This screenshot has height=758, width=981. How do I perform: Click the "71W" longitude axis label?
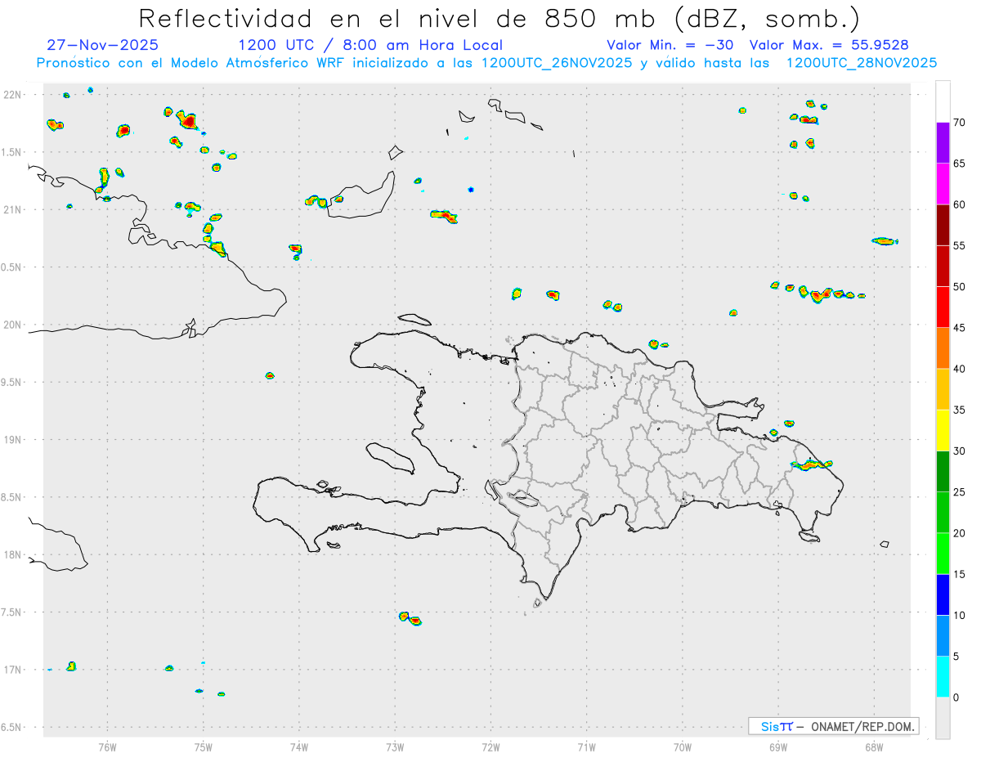coord(586,746)
